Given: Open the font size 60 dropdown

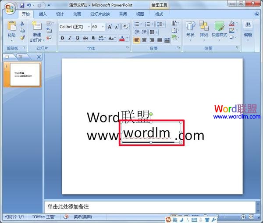Looking at the screenshot, I should 103,27.
